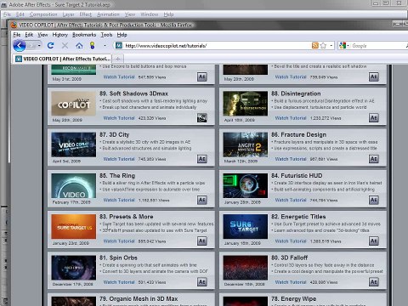Screen dimensions: 408x306
Task: Click the Ae icon on Fracture Design card
Action: click(374, 159)
